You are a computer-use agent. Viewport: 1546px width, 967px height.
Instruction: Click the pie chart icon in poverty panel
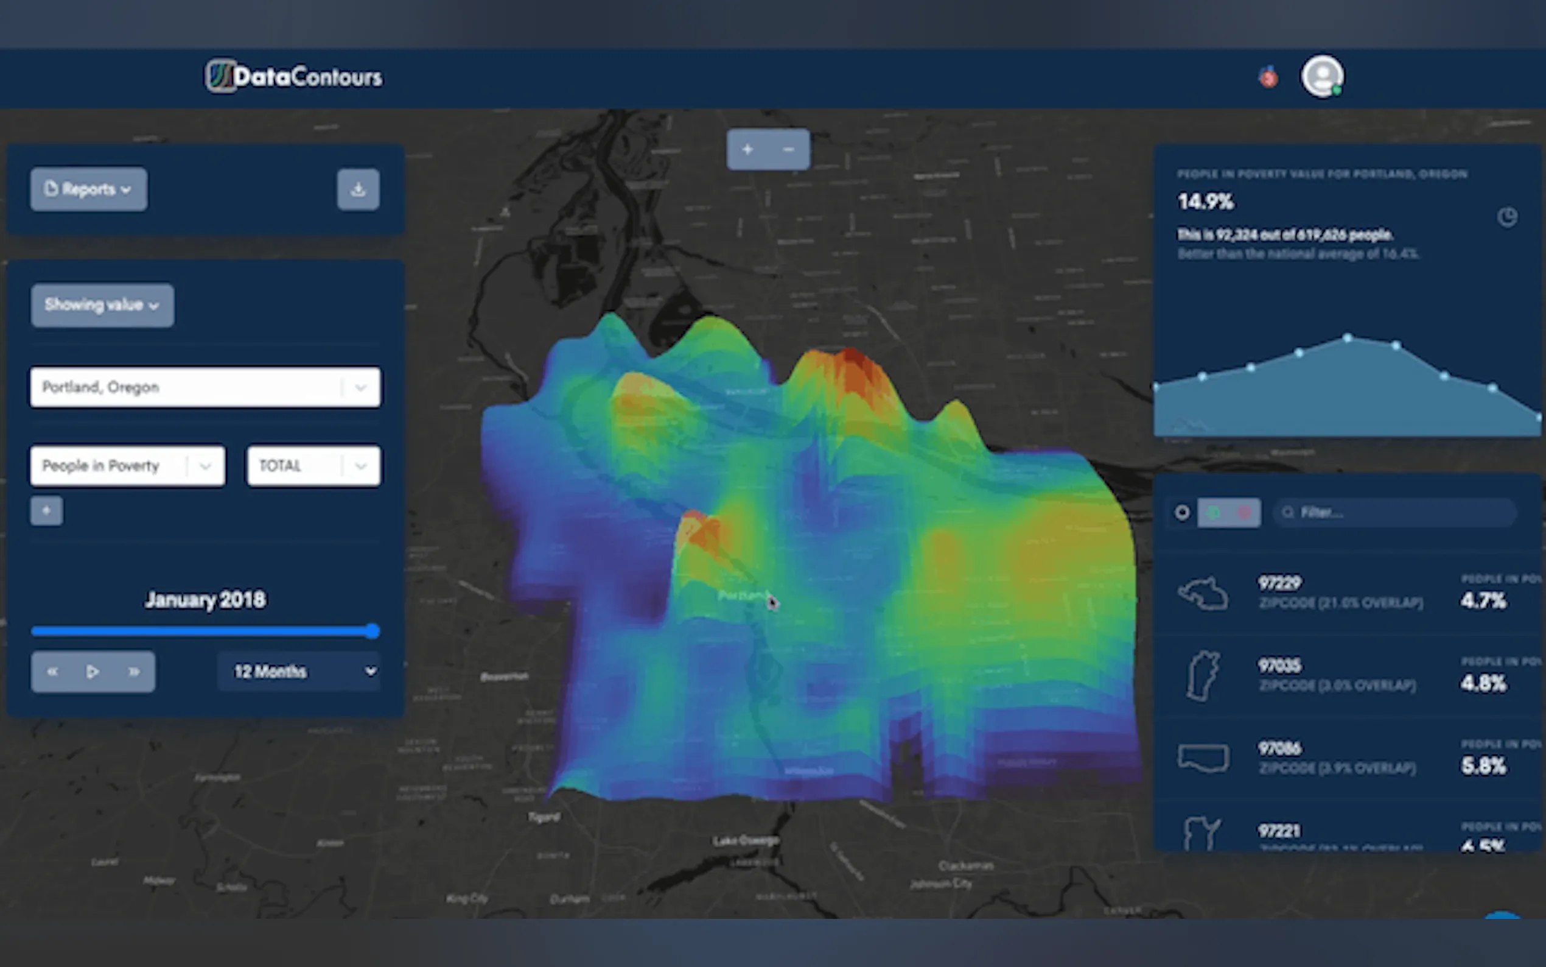[x=1507, y=217]
